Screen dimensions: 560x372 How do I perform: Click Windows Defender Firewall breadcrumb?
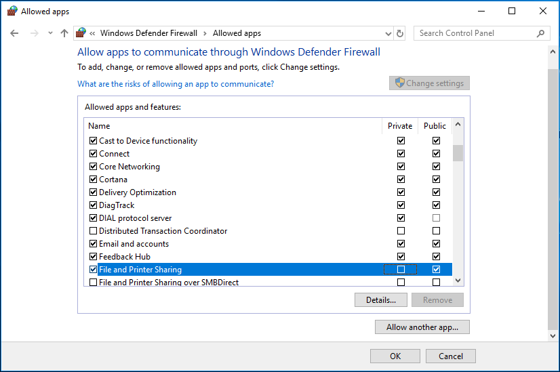(148, 33)
